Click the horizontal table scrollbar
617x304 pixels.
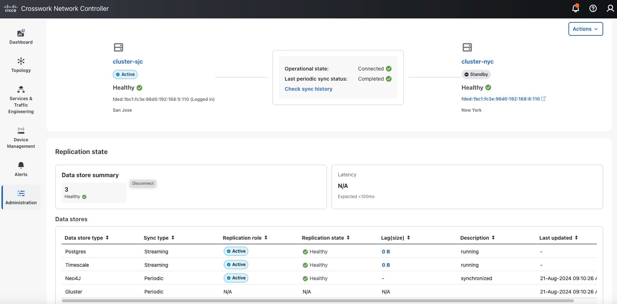pyautogui.click(x=318, y=301)
